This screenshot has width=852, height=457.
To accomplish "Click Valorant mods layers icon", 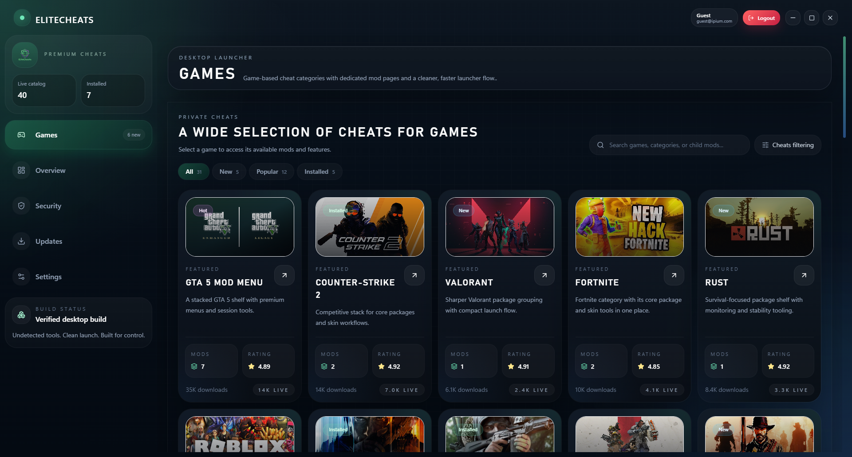I will 454,367.
